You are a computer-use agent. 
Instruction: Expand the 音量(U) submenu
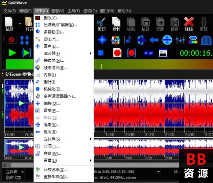point(64,160)
